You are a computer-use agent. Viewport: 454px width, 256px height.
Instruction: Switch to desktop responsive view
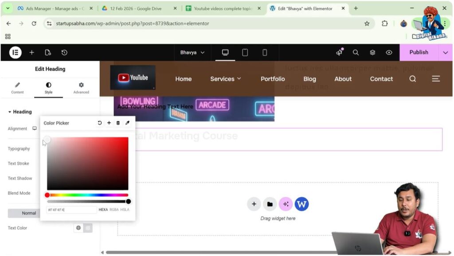point(225,52)
